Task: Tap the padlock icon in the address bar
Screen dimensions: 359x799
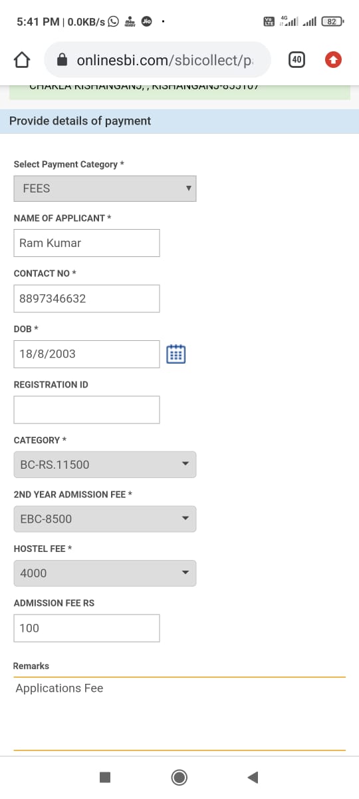Action: click(62, 60)
